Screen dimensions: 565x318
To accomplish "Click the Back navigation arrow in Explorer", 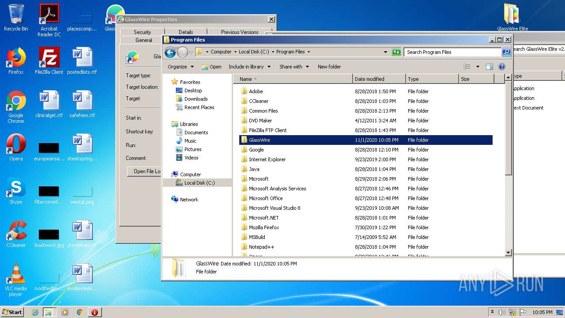I will click(x=170, y=53).
